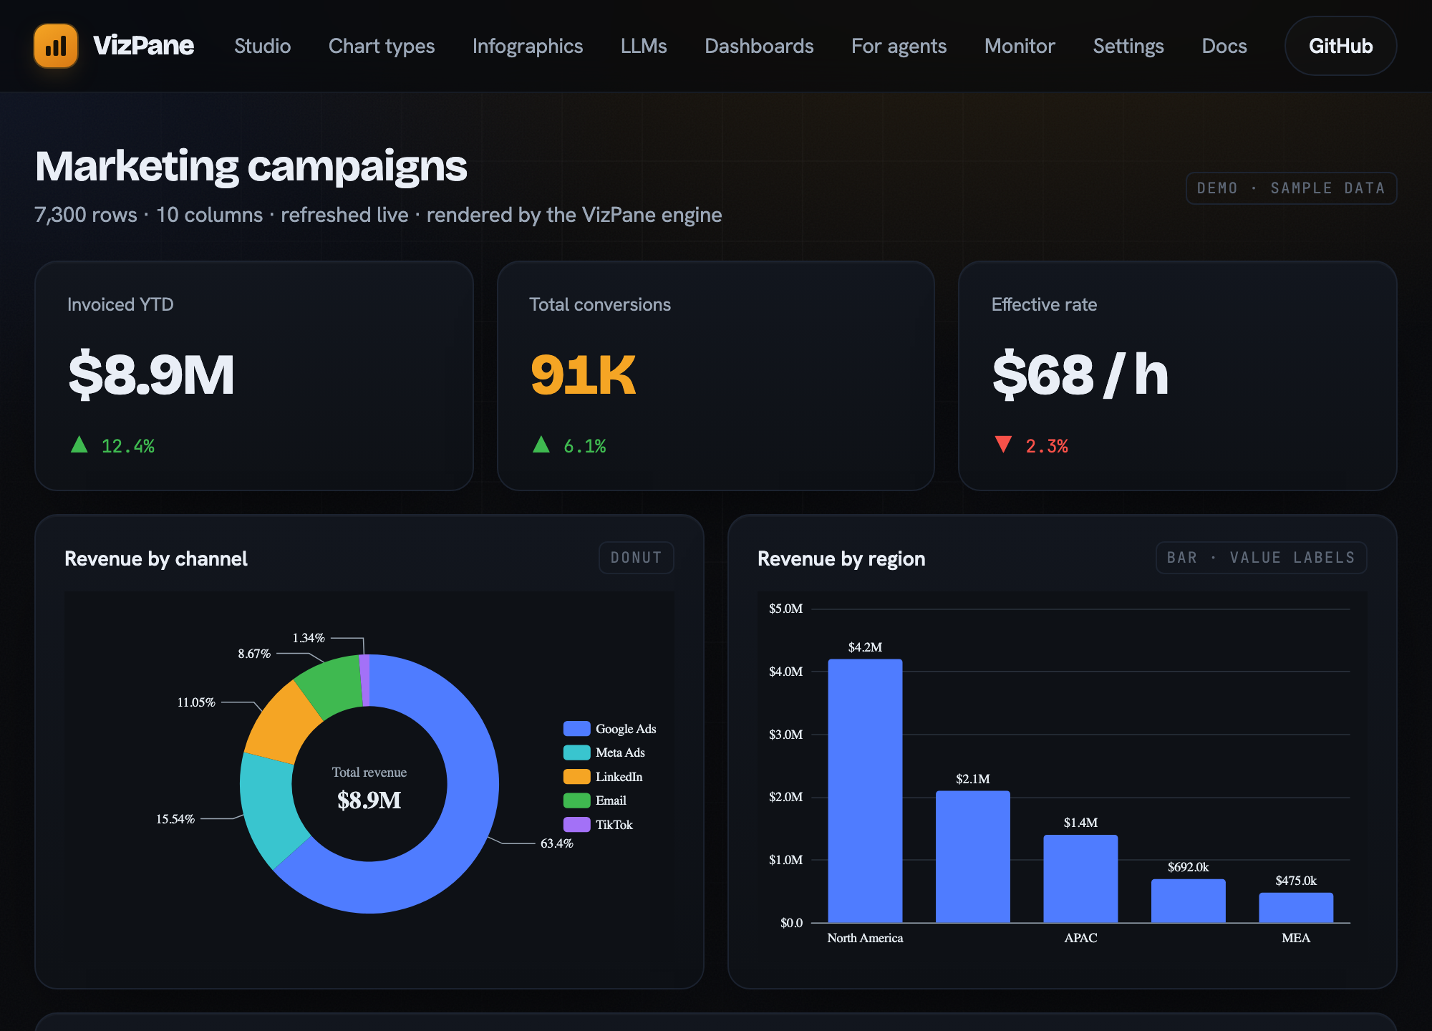Click the LinkedIn orange legend swatch
The width and height of the screenshot is (1432, 1031).
click(x=576, y=777)
